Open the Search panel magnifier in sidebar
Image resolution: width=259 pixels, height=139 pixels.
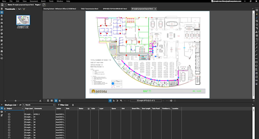[2, 55]
